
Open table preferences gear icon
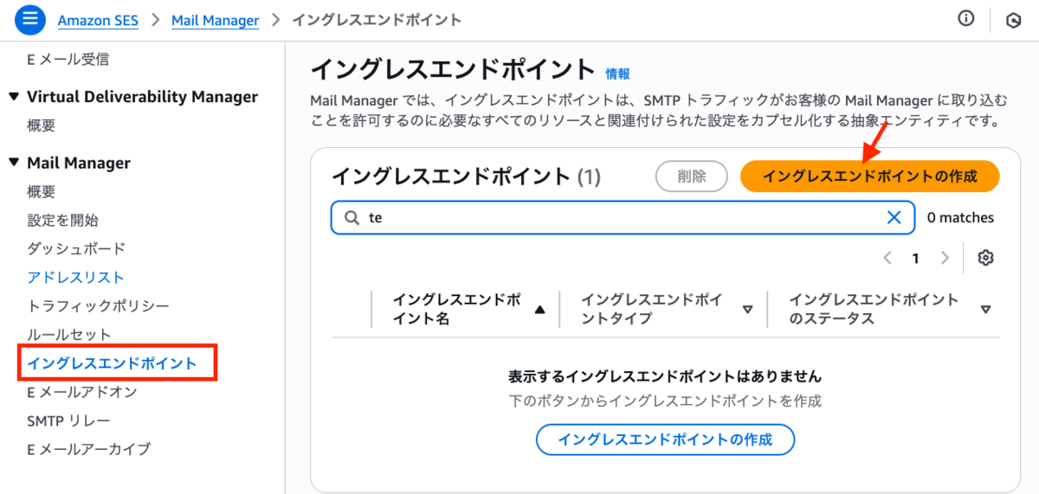[984, 258]
